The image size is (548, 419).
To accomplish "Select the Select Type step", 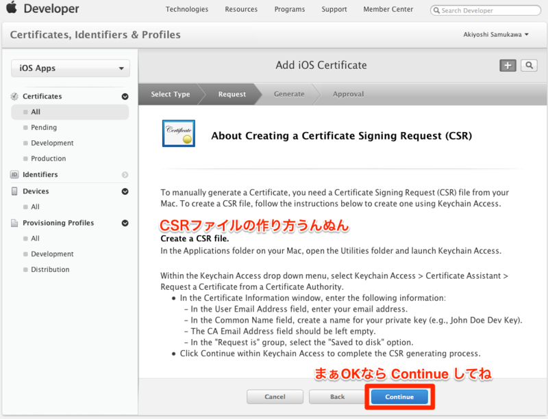I will tap(170, 94).
